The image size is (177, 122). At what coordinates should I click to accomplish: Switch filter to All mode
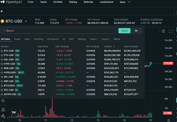(x=136, y=31)
